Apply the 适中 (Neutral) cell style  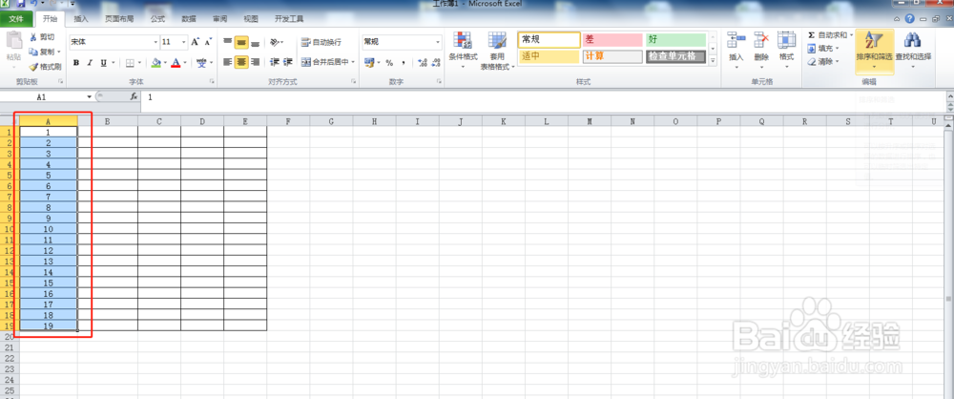pyautogui.click(x=549, y=56)
